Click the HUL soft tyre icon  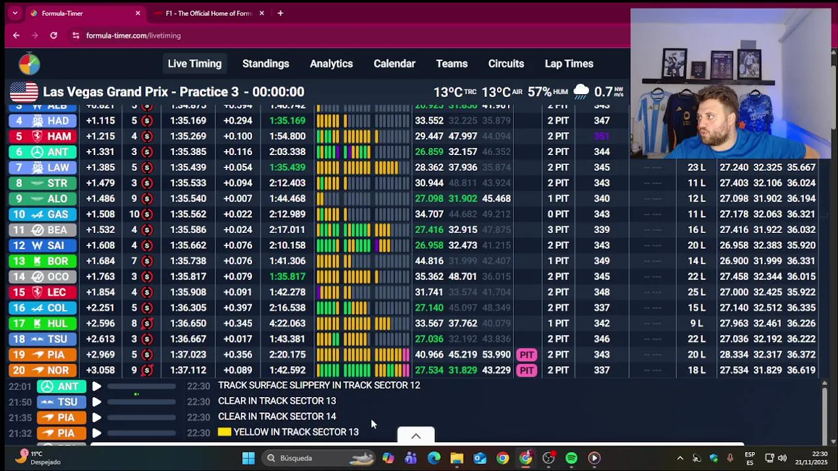147,323
